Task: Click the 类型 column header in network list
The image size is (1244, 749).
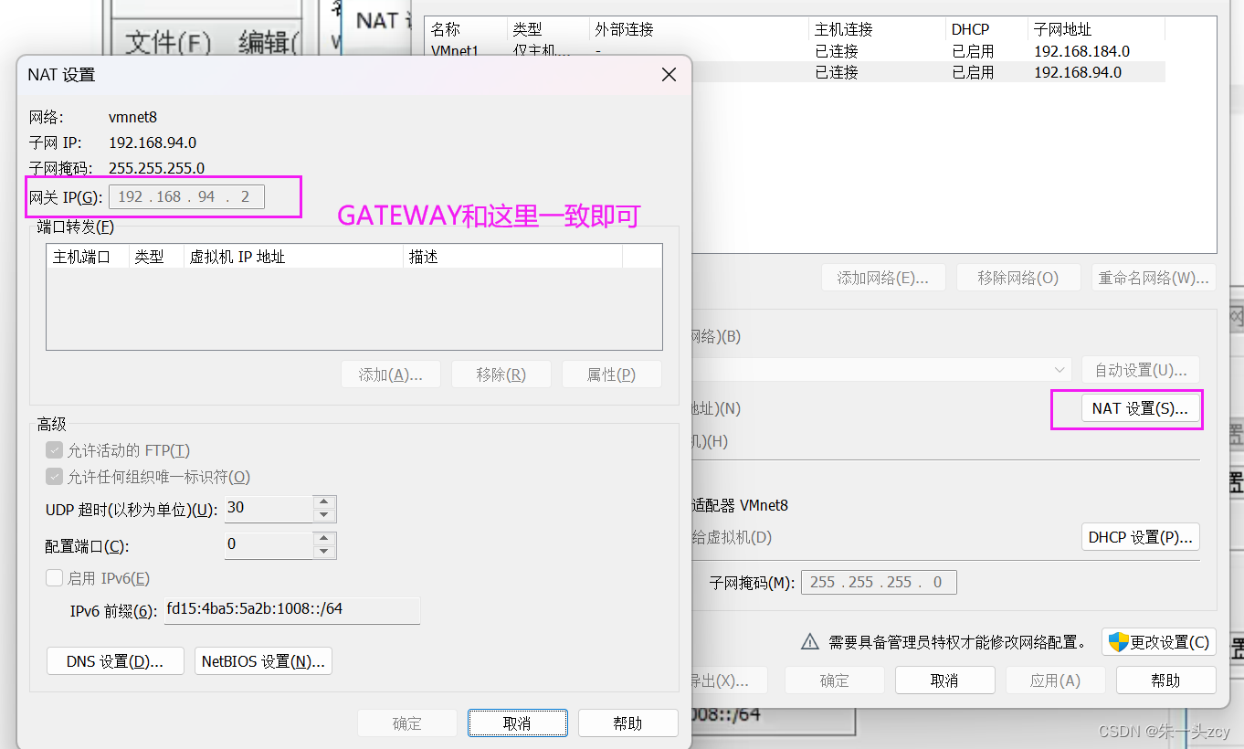Action: tap(548, 29)
